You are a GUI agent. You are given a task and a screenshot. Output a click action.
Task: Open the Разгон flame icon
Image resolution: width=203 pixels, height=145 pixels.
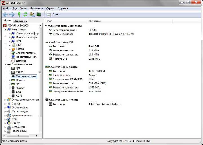pos(13,49)
